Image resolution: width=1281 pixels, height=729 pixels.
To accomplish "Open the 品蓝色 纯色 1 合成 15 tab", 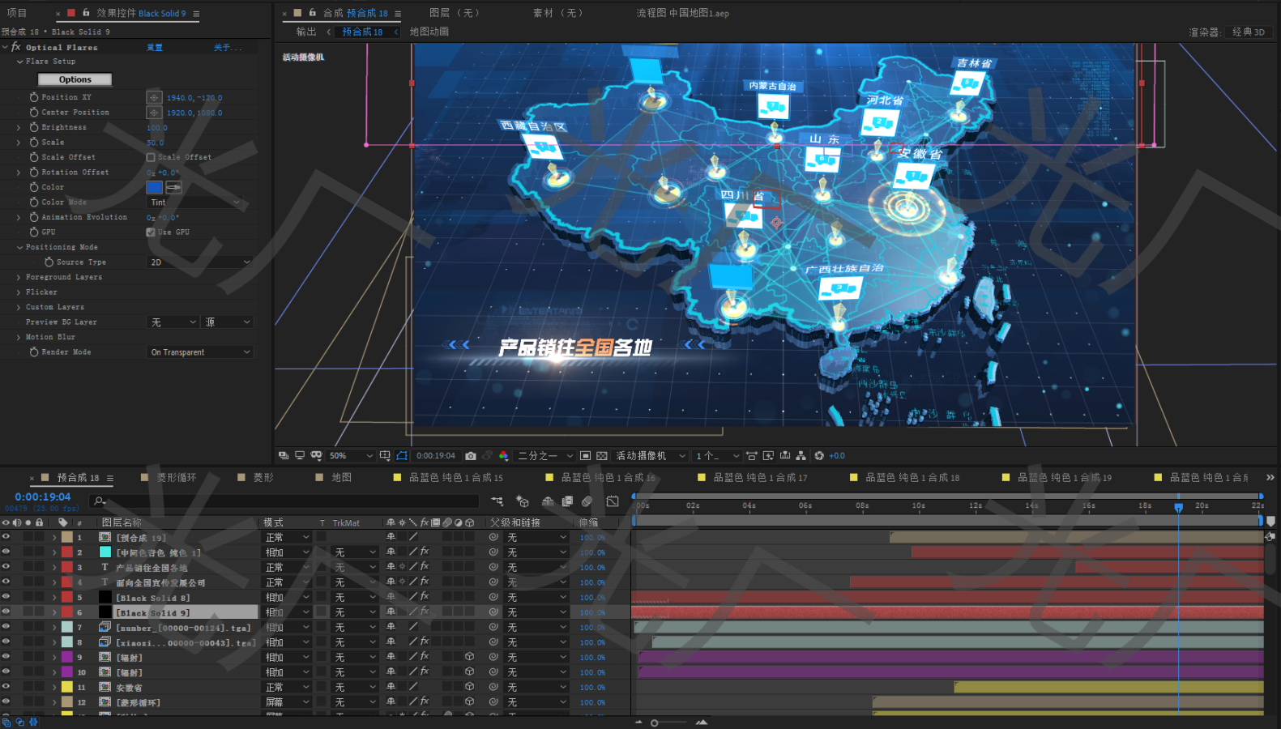I will click(x=456, y=478).
